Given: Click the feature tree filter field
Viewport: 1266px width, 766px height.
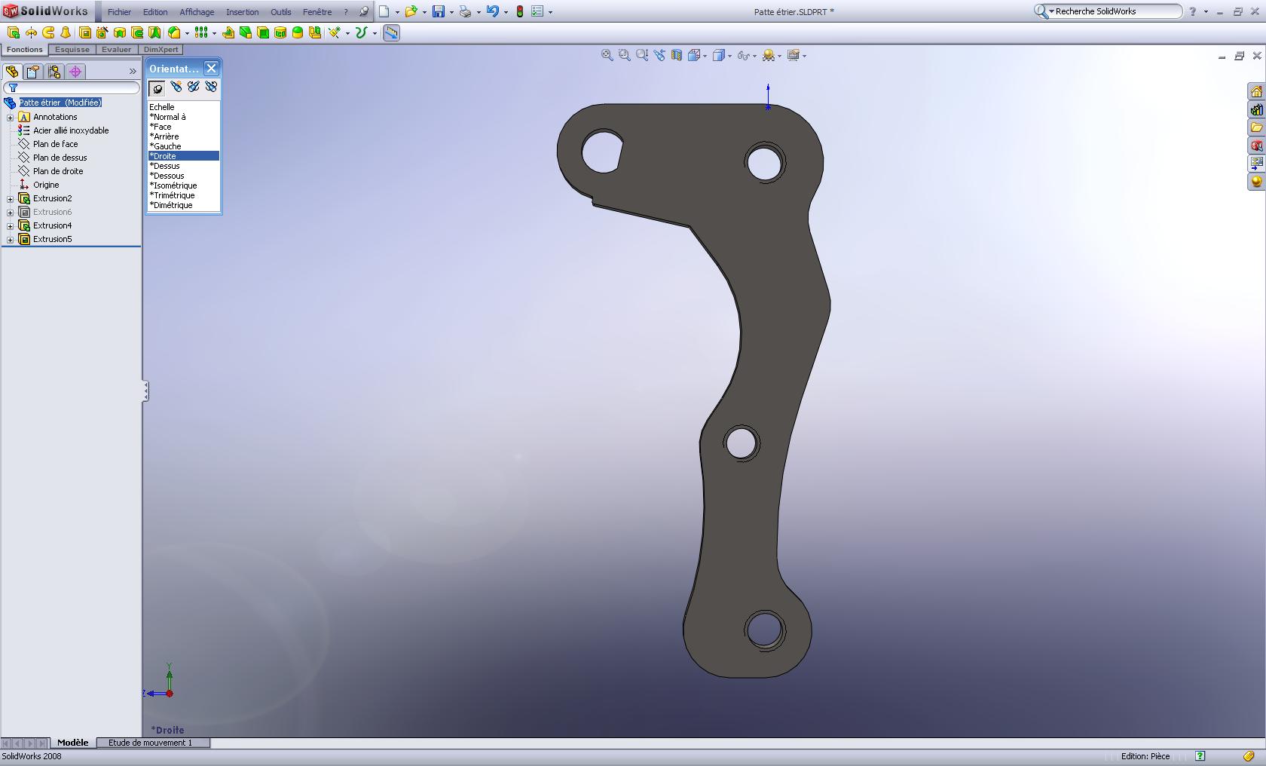Looking at the screenshot, I should pyautogui.click(x=72, y=88).
